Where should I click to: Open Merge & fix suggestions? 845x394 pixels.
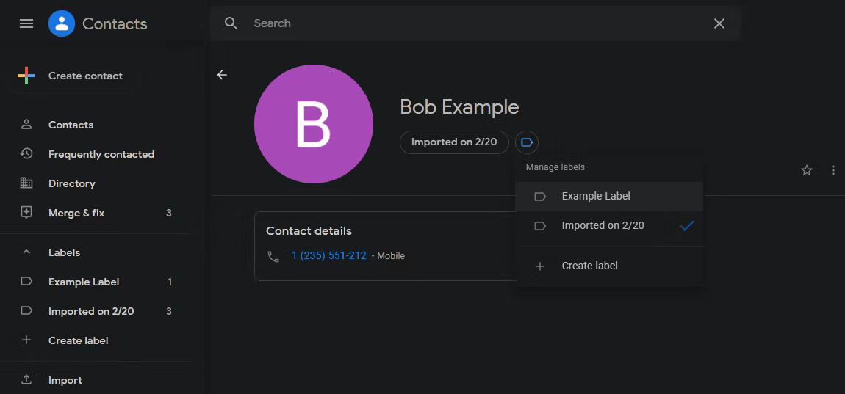76,214
